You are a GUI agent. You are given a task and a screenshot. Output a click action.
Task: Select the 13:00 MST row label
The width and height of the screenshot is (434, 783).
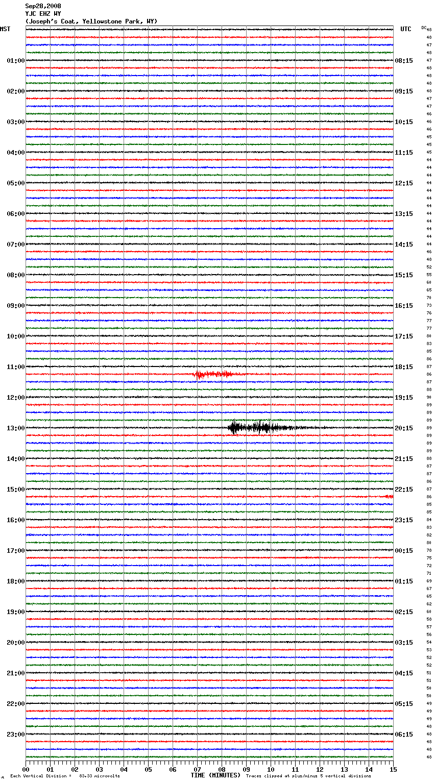16,428
